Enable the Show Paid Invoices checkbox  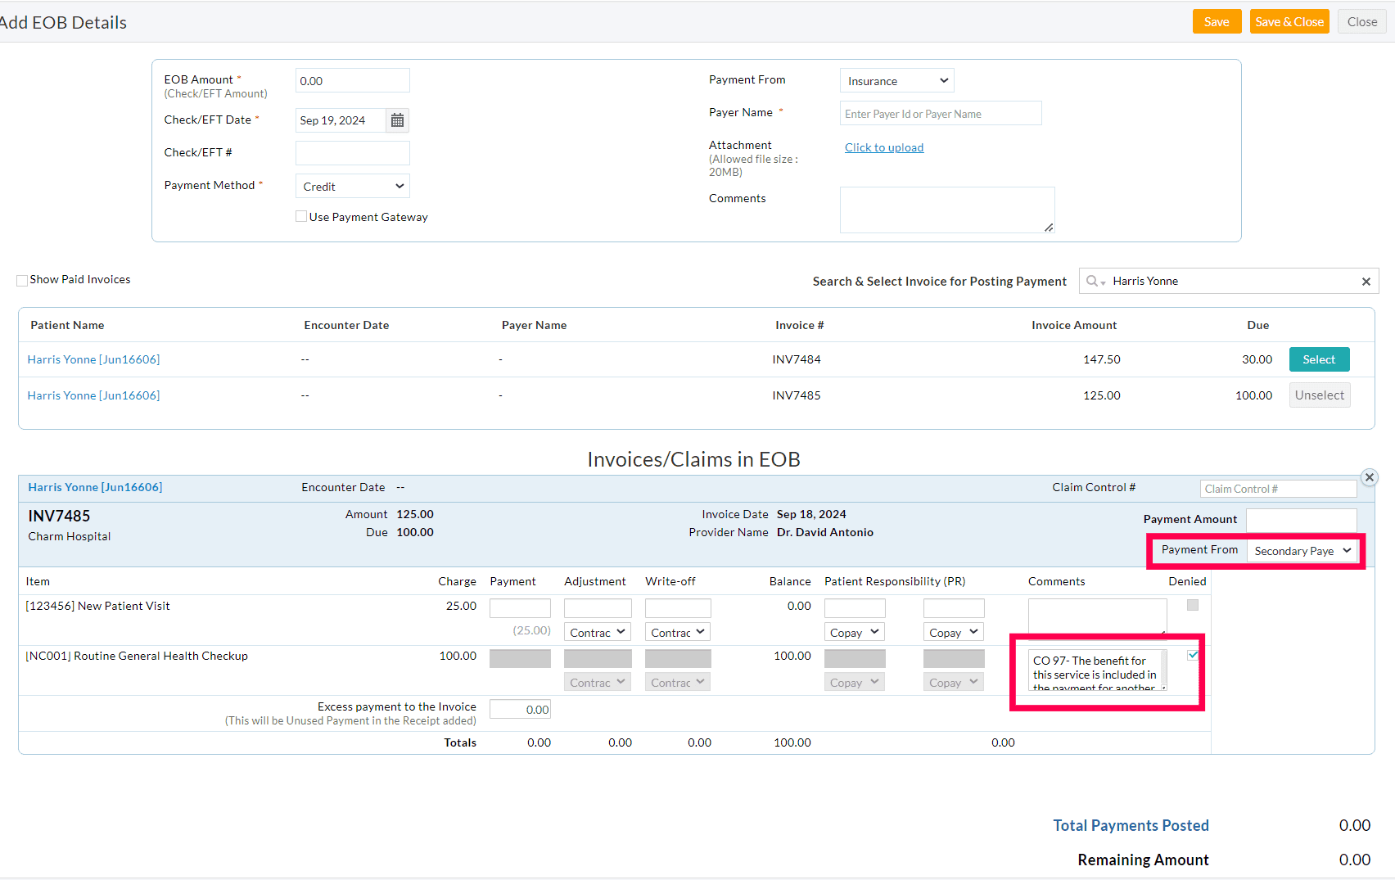tap(22, 280)
